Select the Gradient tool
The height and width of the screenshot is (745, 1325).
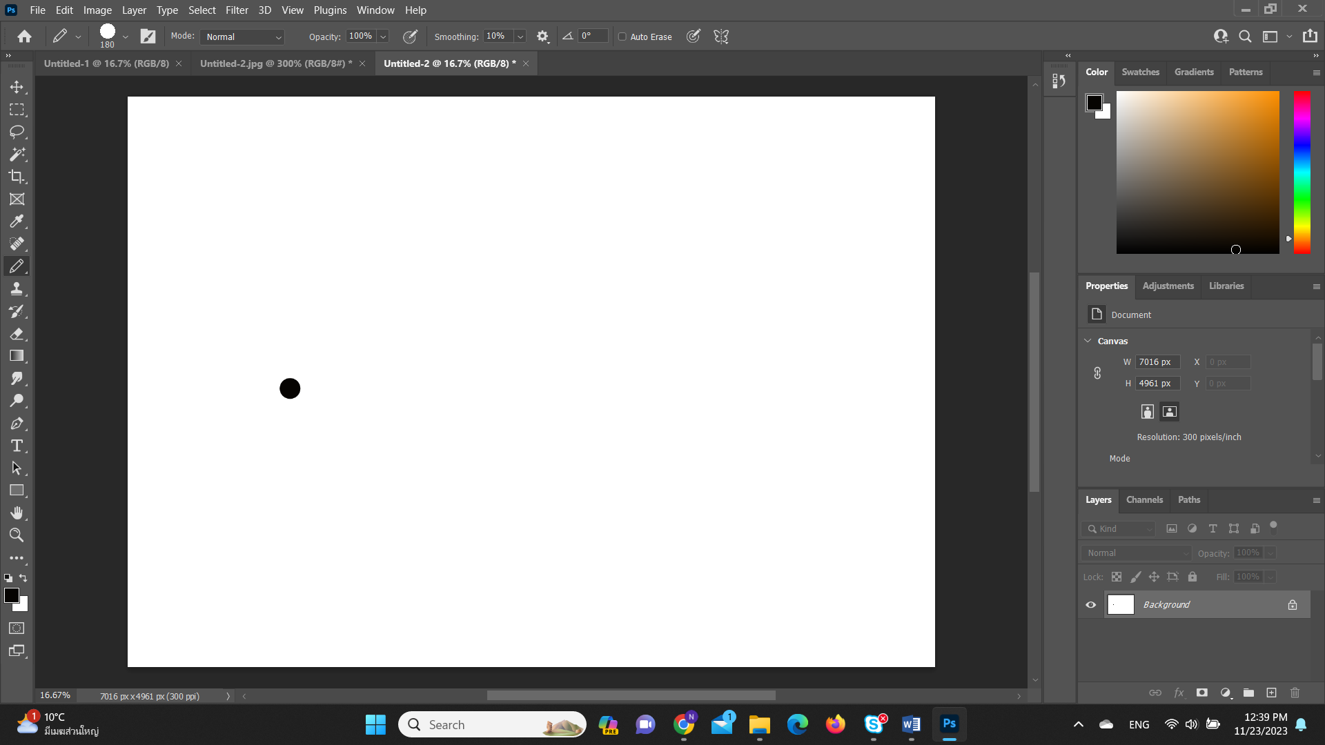(x=17, y=356)
